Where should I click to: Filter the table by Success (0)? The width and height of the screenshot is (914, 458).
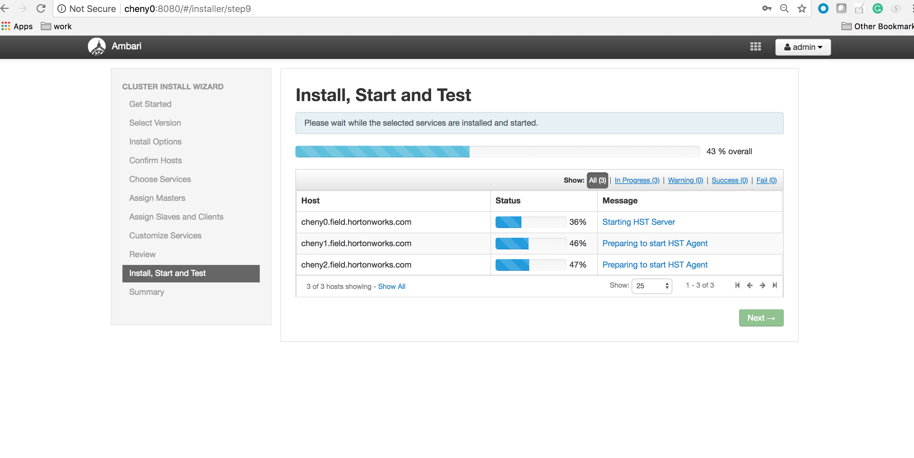[729, 180]
